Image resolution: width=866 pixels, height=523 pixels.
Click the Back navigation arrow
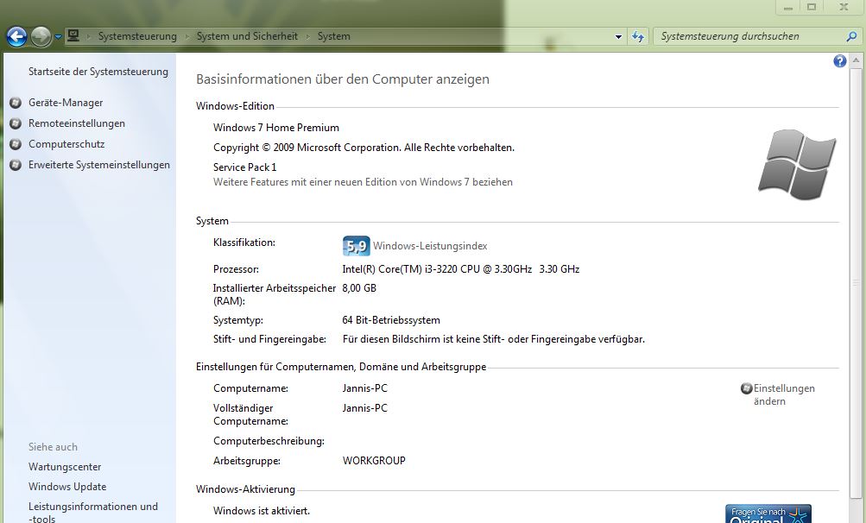(16, 37)
